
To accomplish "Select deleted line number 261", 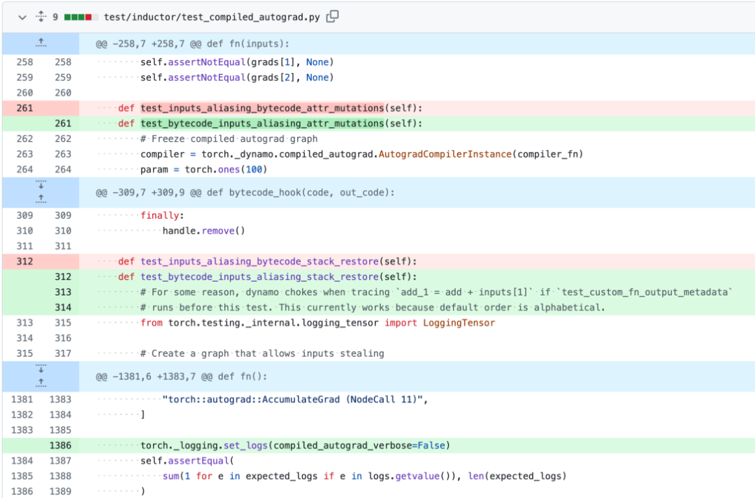I will (x=24, y=108).
